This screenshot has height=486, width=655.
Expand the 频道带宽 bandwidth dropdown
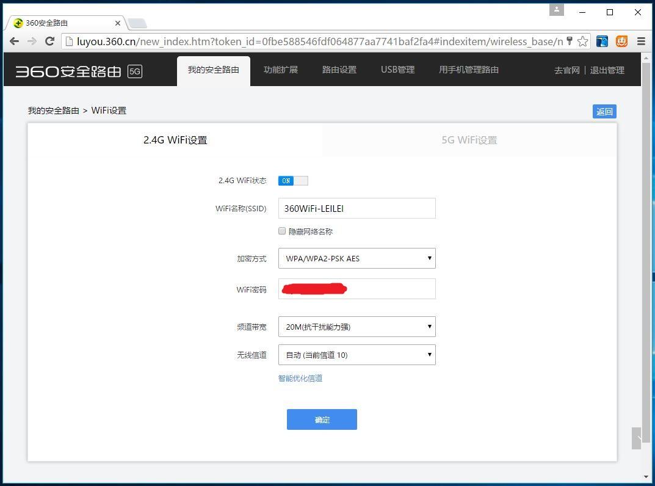[356, 327]
